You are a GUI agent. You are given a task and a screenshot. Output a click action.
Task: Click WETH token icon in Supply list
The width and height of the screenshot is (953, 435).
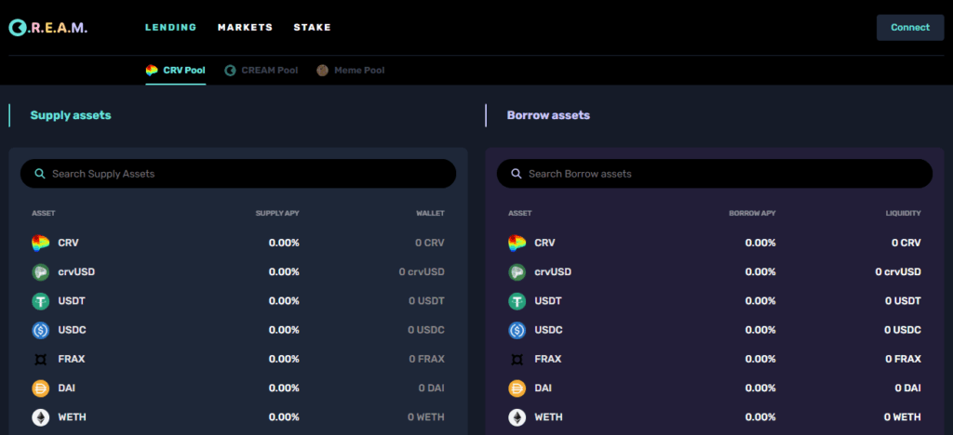[41, 417]
